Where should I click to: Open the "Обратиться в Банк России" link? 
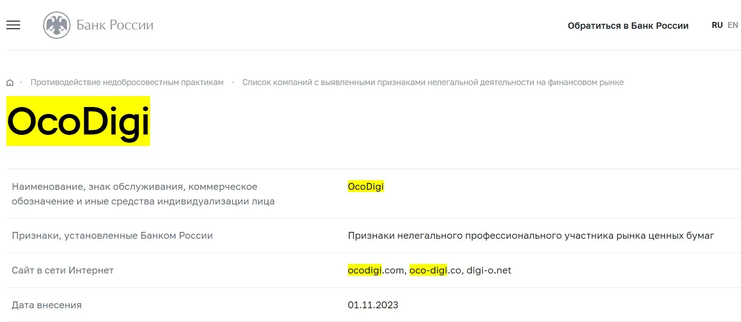627,26
